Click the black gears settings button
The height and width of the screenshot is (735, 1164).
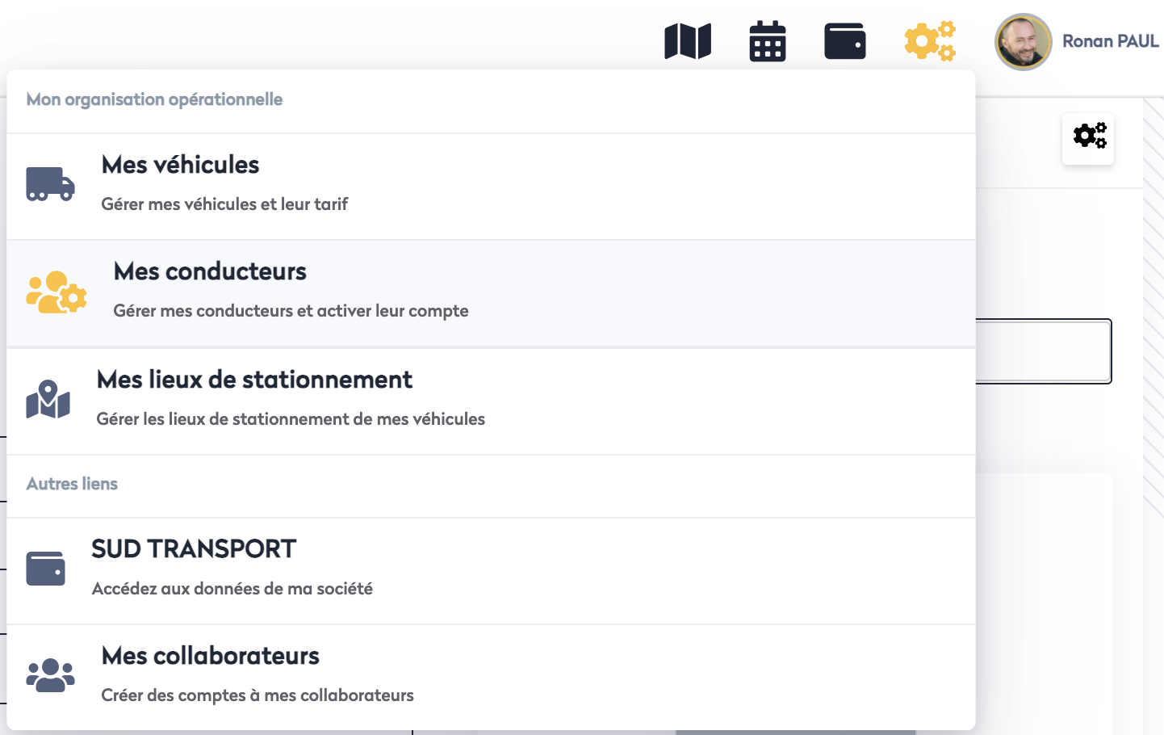[1088, 137]
